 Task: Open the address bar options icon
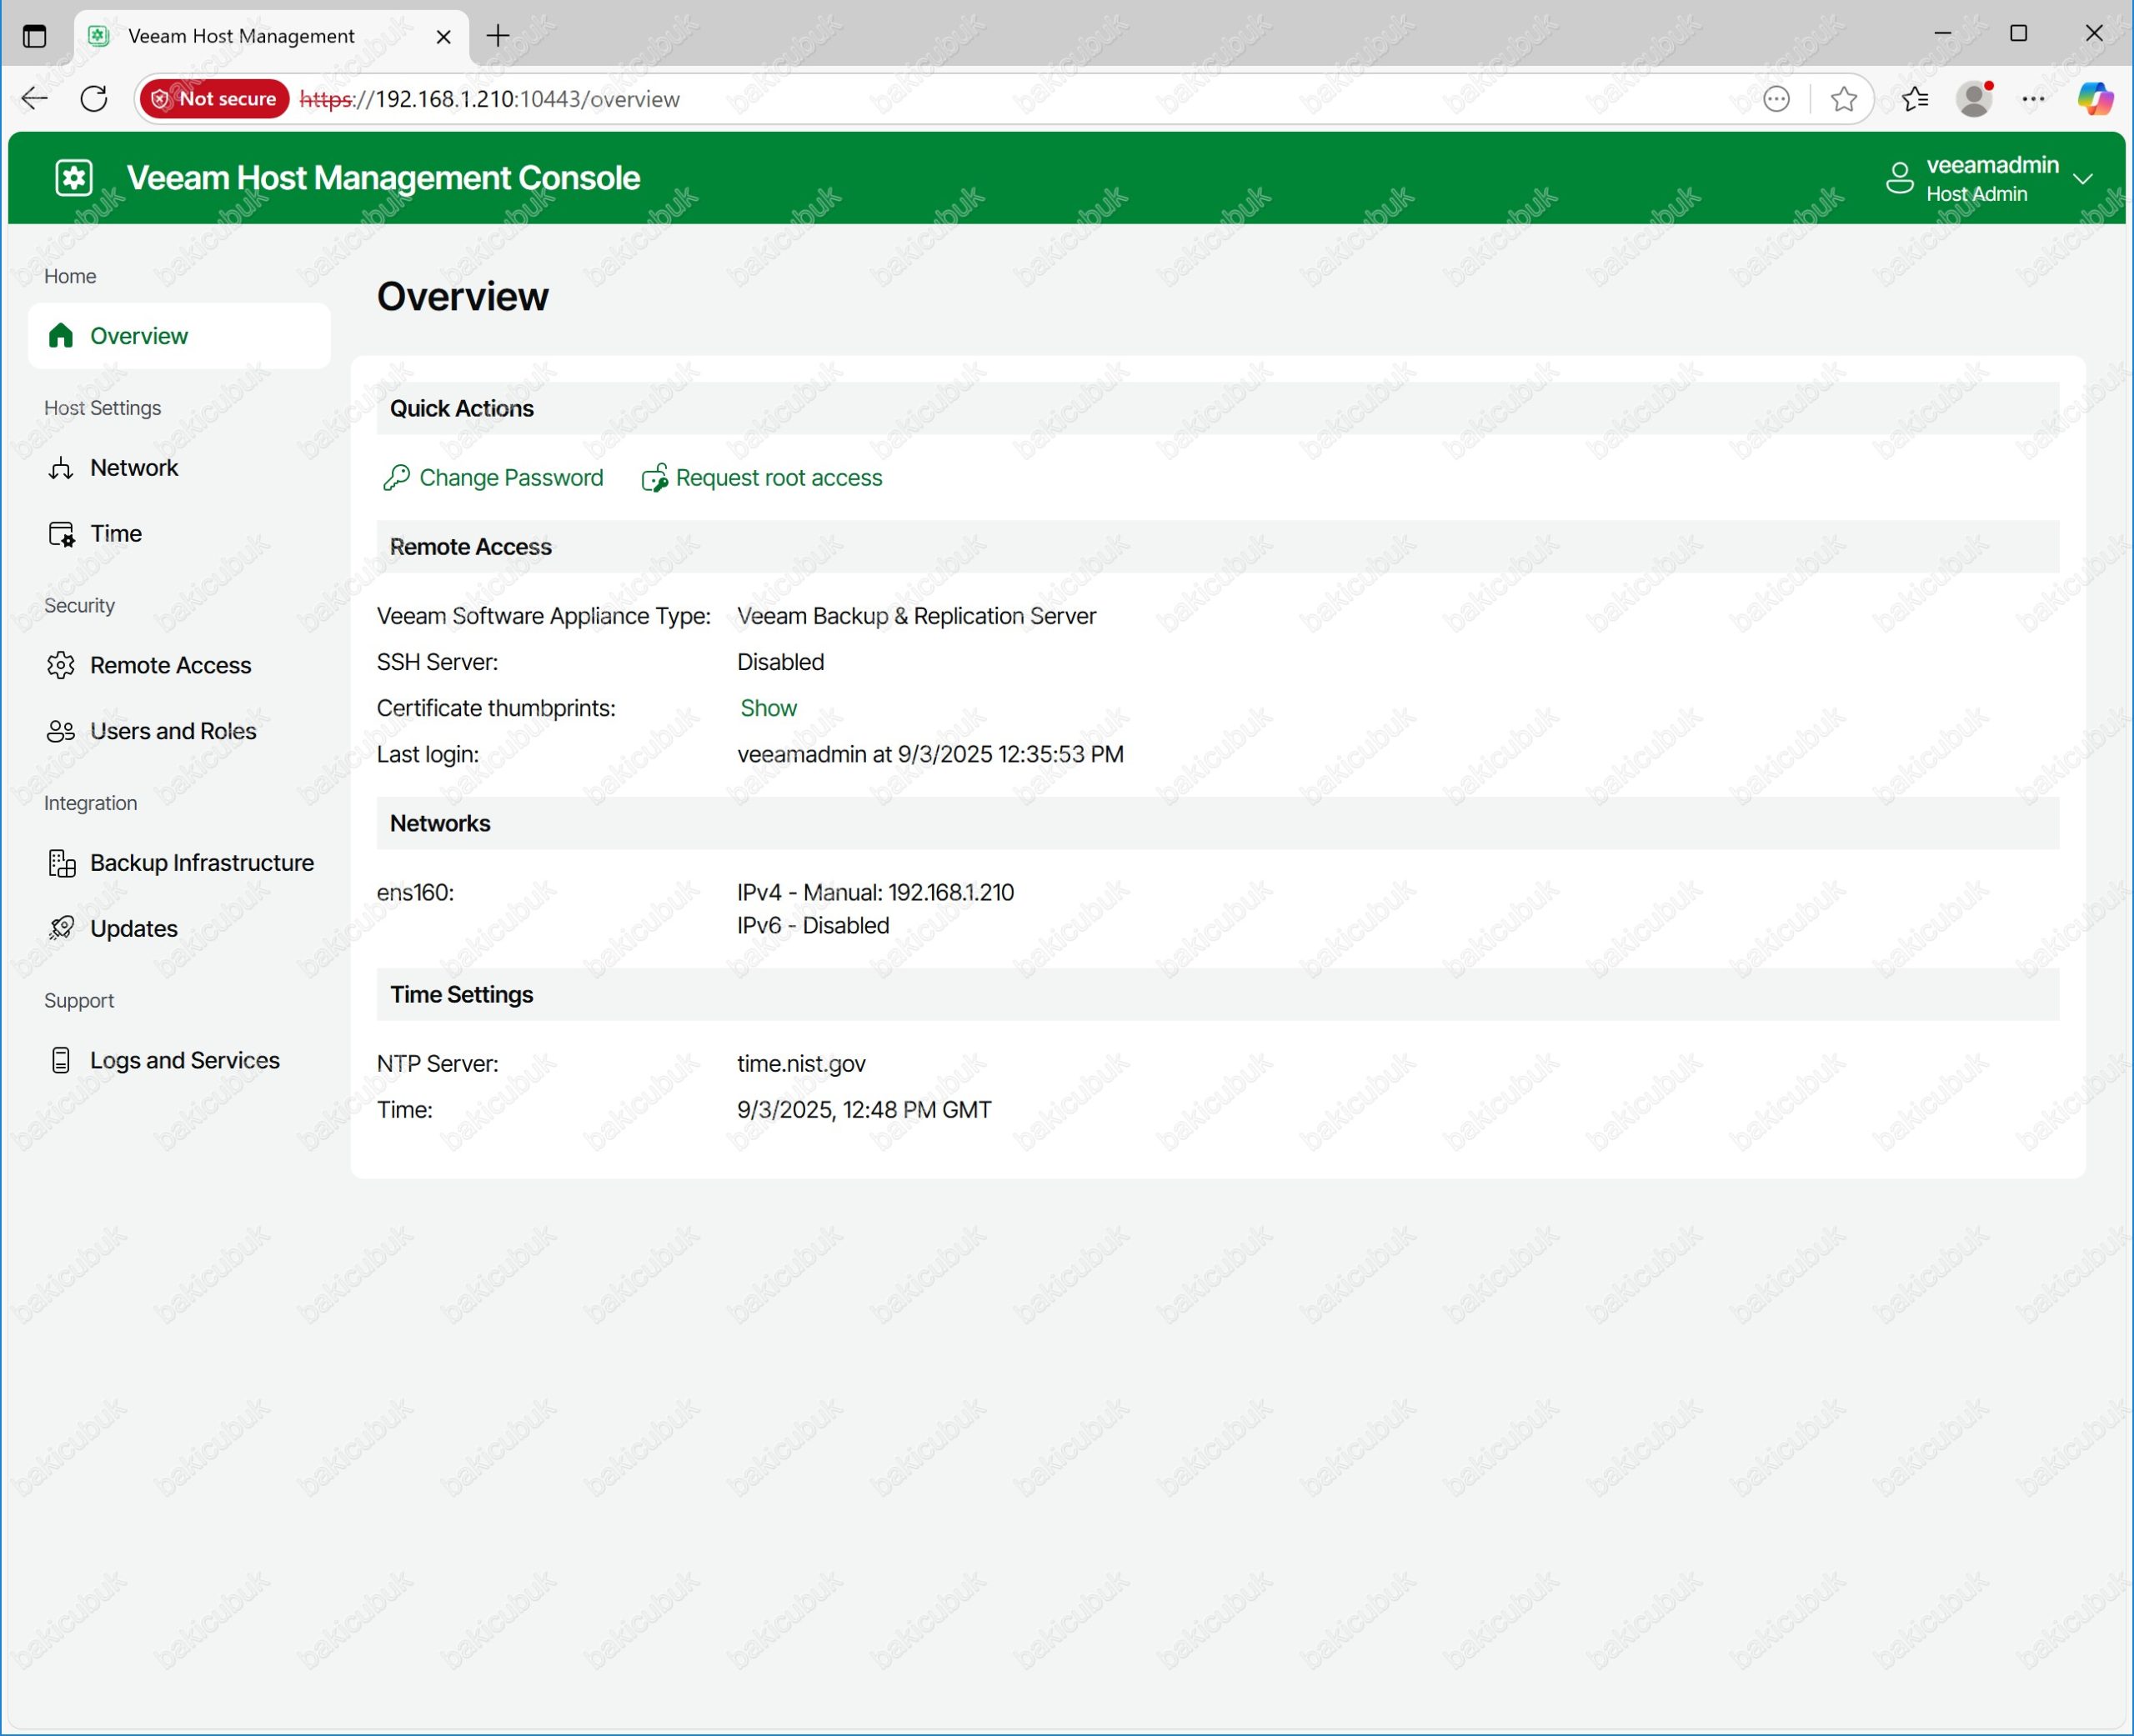pyautogui.click(x=1776, y=98)
